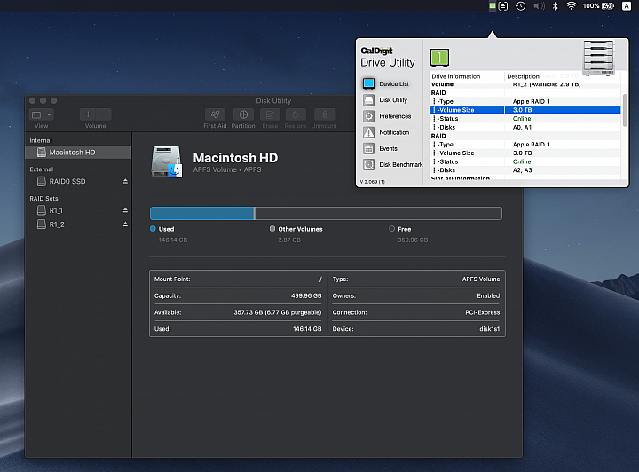Click the blue Device List monitor icon

coord(369,83)
